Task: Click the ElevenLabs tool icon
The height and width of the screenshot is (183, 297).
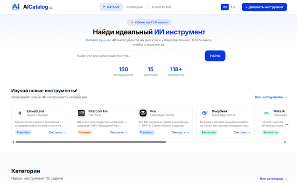Action: 20,113
